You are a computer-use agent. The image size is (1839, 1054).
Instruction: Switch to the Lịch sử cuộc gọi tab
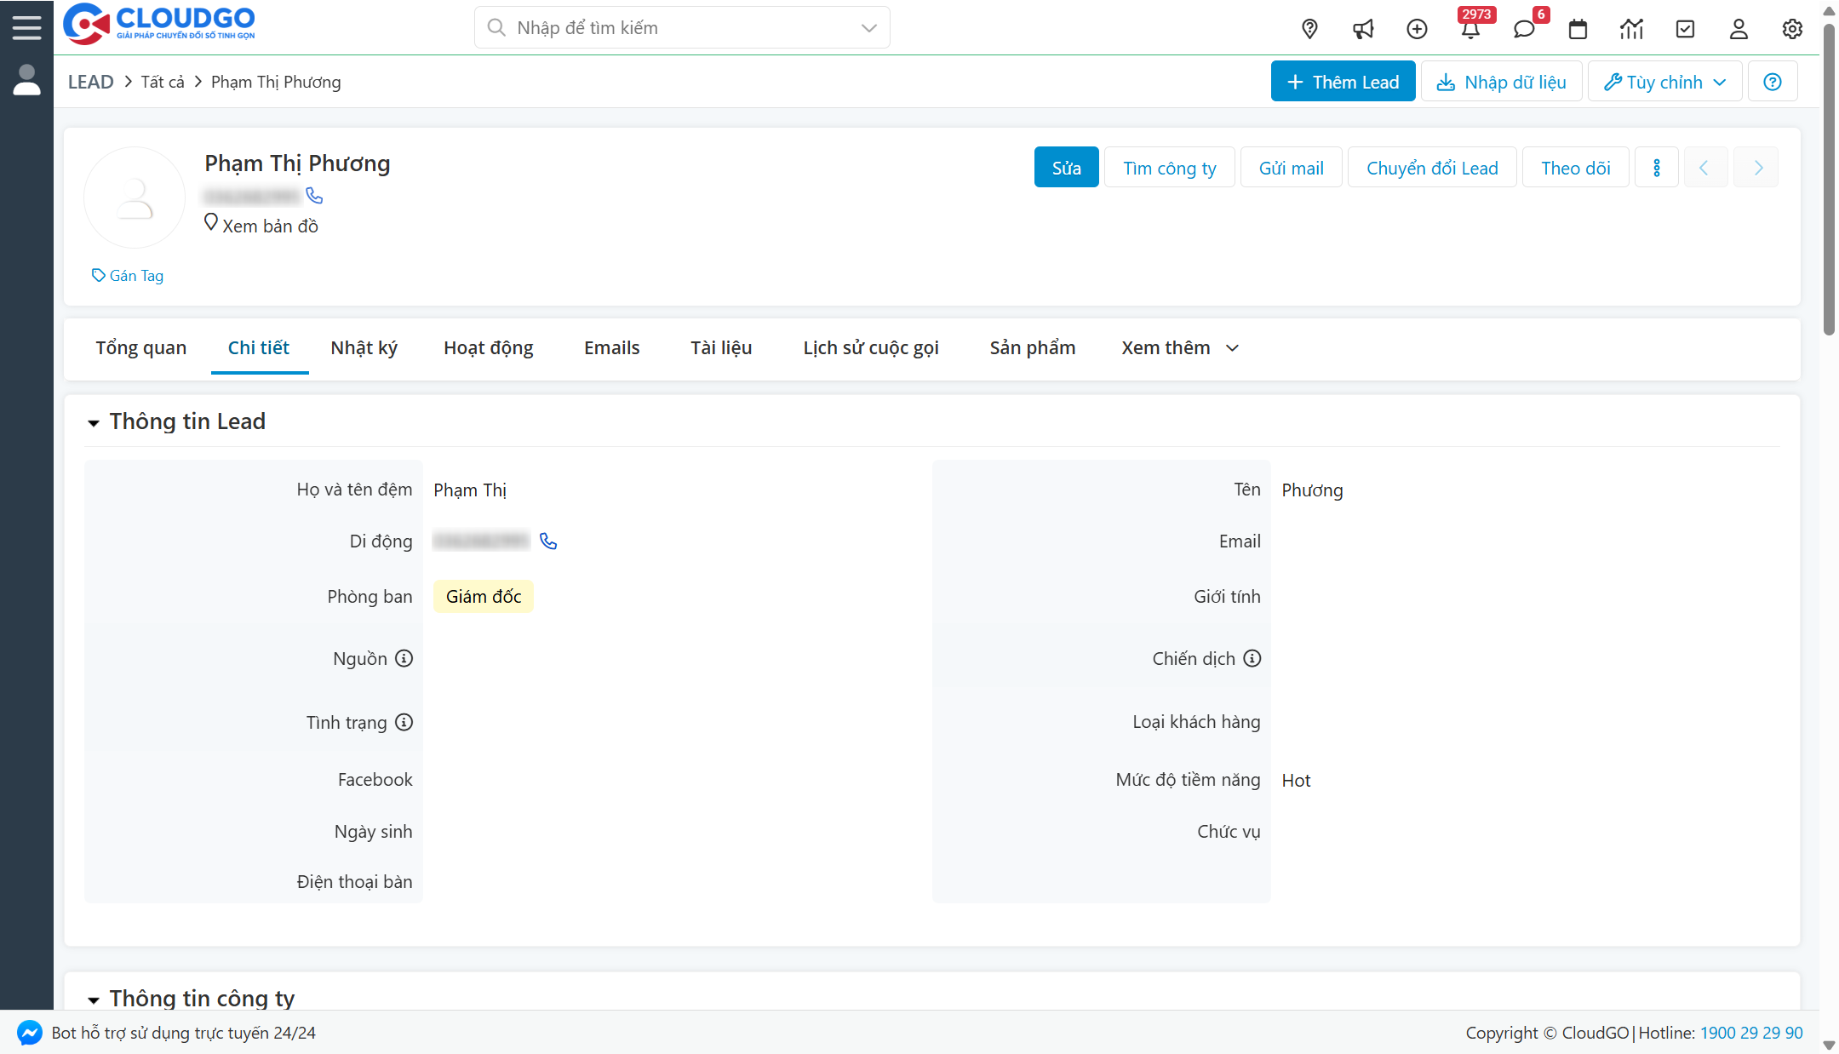(x=870, y=347)
